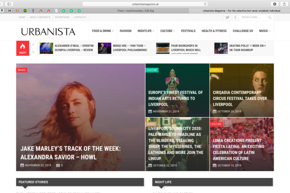The width and height of the screenshot is (290, 193).
Task: Open the Safari share button
Action: (284, 4)
